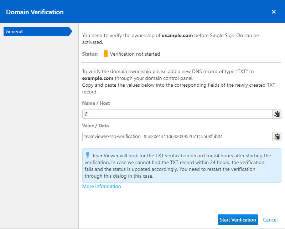285x229 pixels.
Task: Copy the Value / Data verification string
Action: pyautogui.click(x=277, y=137)
